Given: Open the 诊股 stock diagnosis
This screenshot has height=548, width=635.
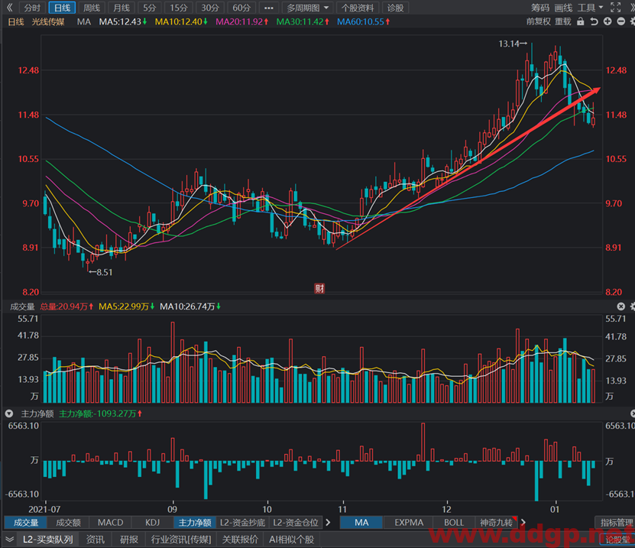Looking at the screenshot, I should 395,8.
